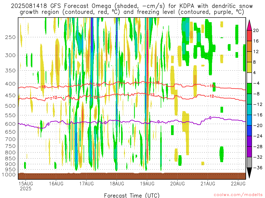Pick the purple colorbar swatch between -24 and -28
Screen dimensions: 265x198
(249, 141)
